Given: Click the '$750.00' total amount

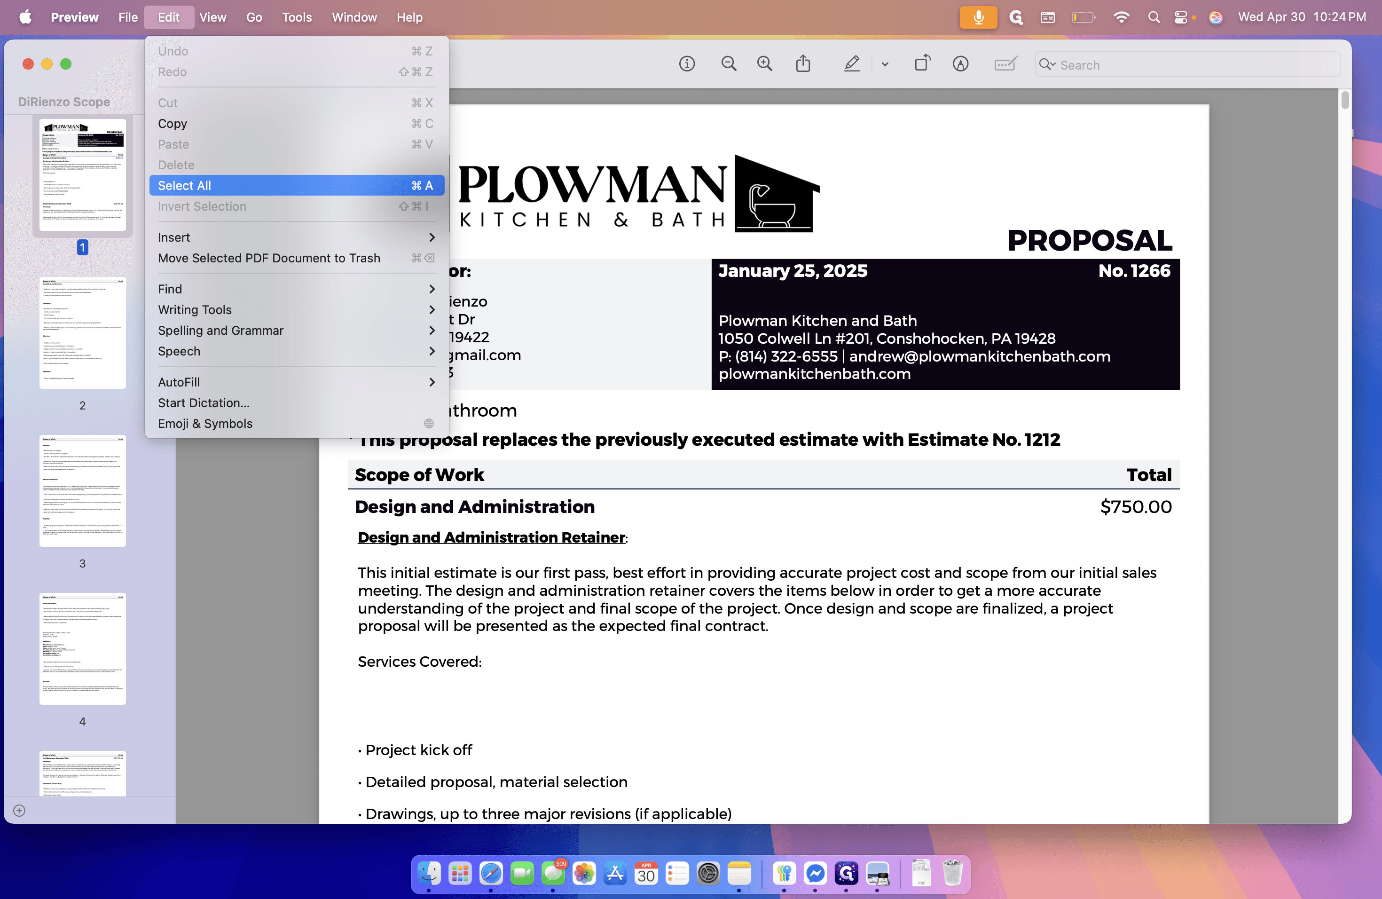Looking at the screenshot, I should point(1136,507).
